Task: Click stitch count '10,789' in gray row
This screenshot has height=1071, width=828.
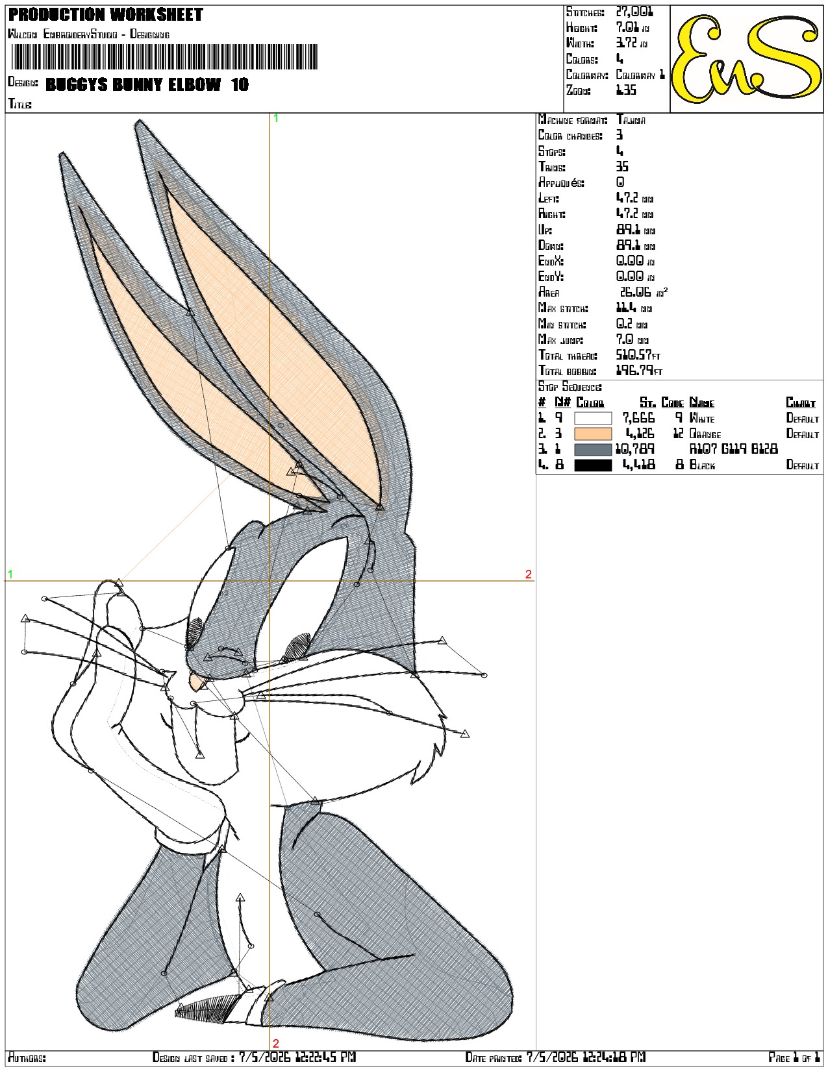Action: (x=635, y=450)
